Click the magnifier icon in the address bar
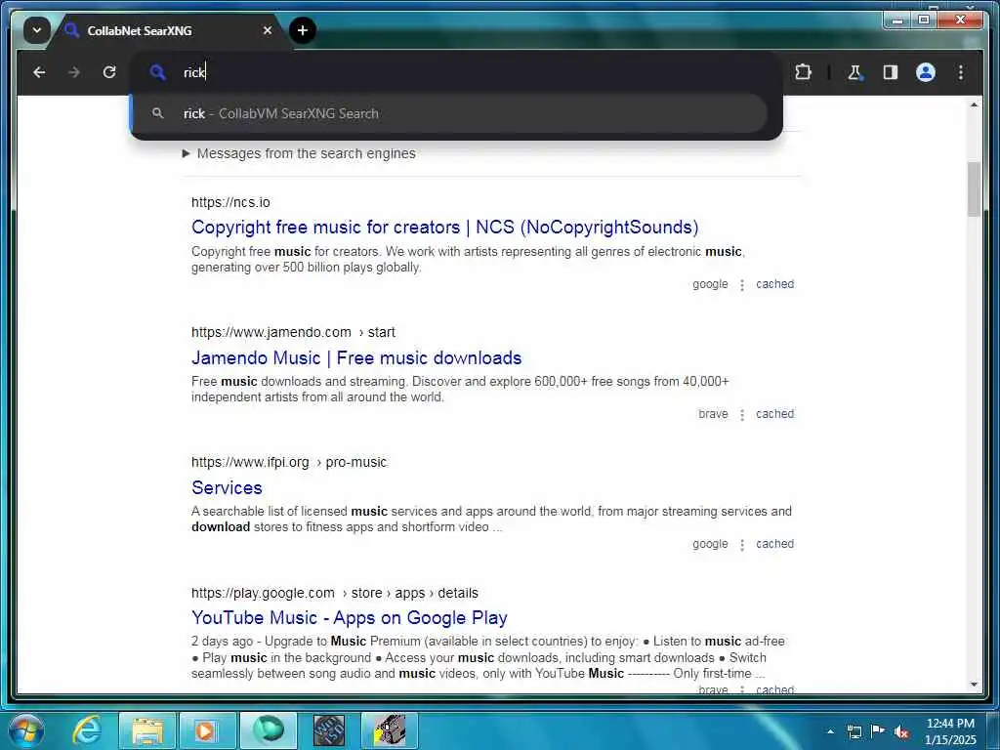 (157, 72)
